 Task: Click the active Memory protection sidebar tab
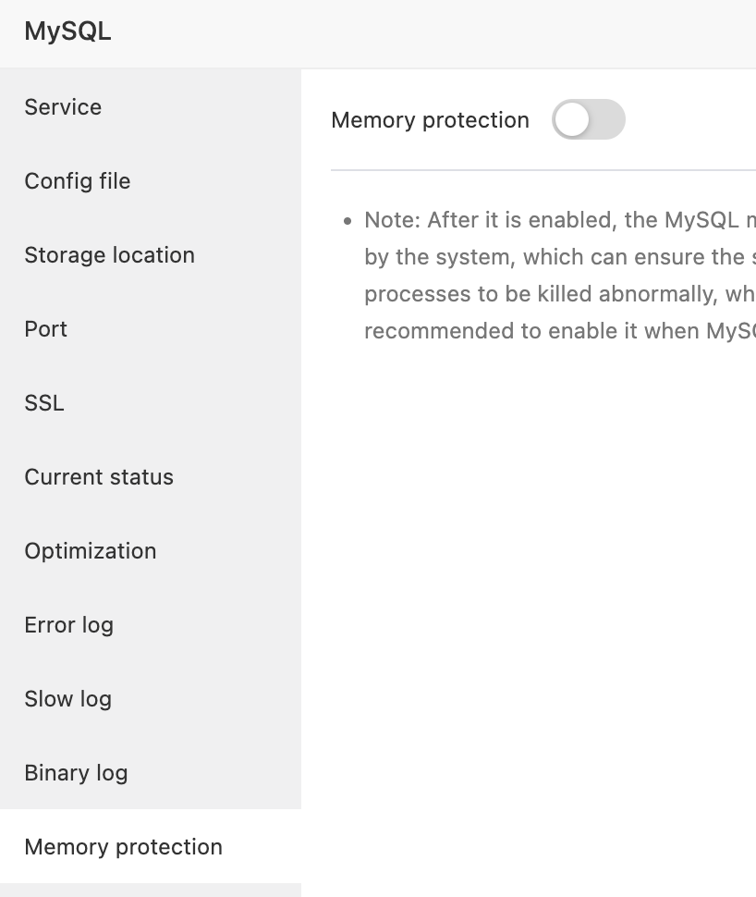click(124, 847)
